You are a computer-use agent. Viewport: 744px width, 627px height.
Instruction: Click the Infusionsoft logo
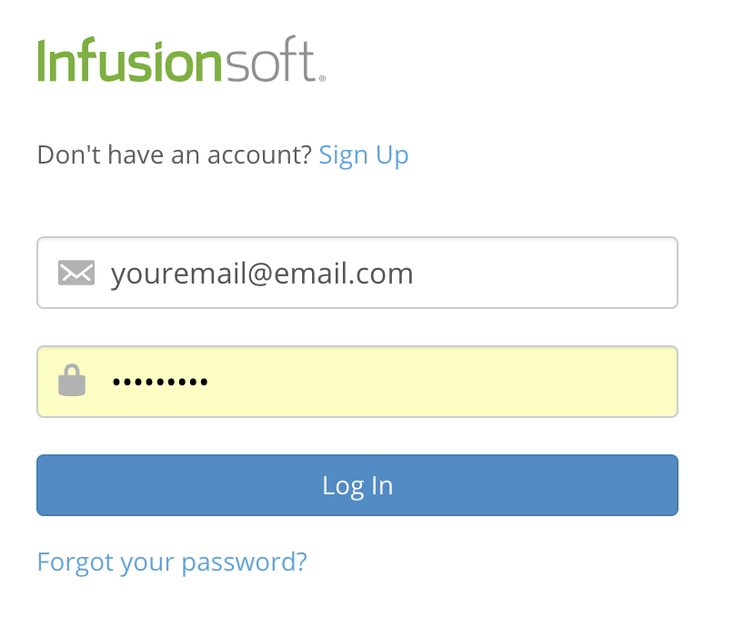click(181, 59)
